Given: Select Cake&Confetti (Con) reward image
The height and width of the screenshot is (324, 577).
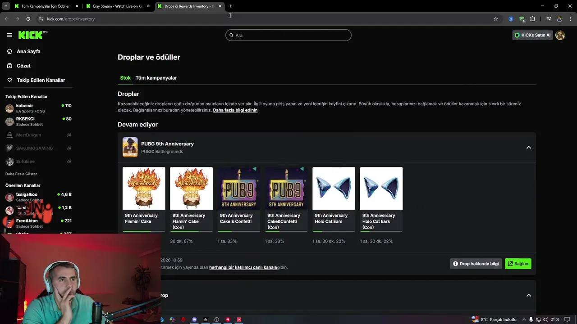Looking at the screenshot, I should (x=286, y=188).
